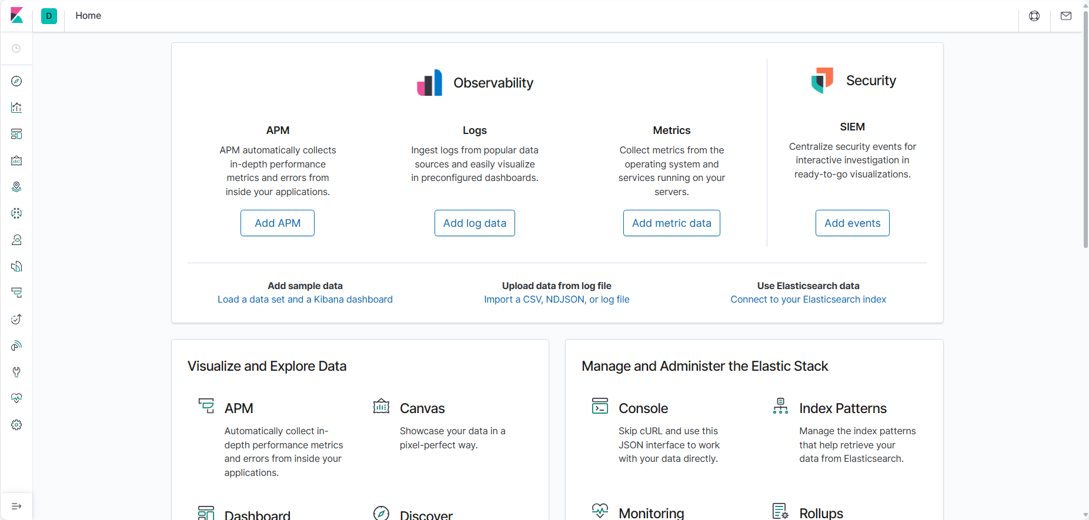The image size is (1089, 520).
Task: Open the Discover card
Action: (426, 515)
